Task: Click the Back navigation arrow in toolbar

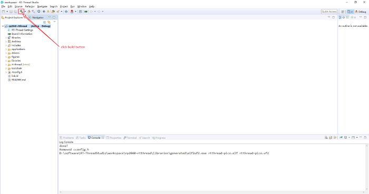Action: coord(91,12)
